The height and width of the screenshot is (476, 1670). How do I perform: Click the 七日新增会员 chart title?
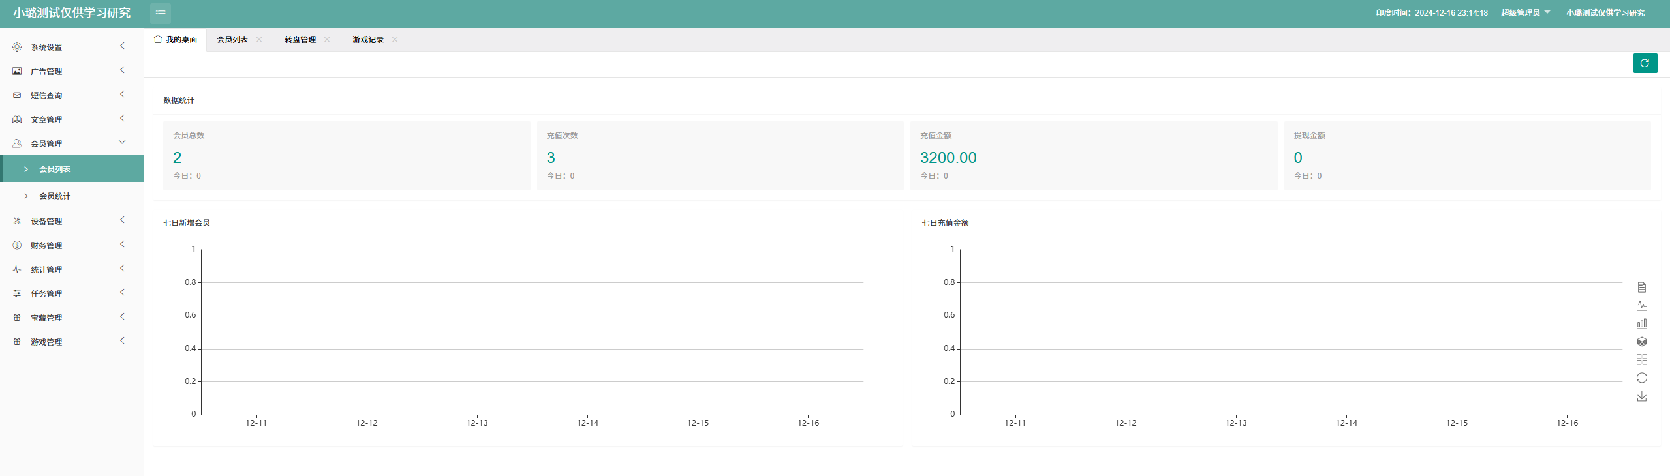[x=187, y=223]
